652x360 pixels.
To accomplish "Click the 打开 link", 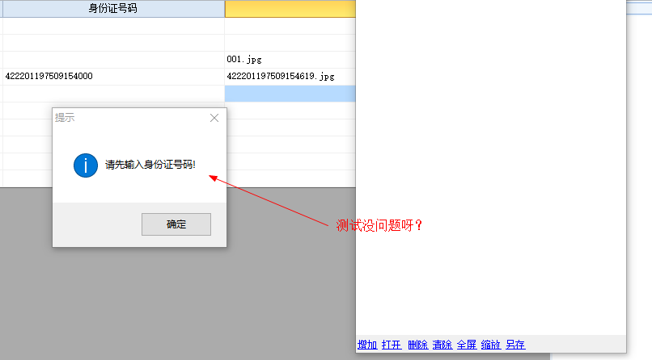I will [392, 345].
